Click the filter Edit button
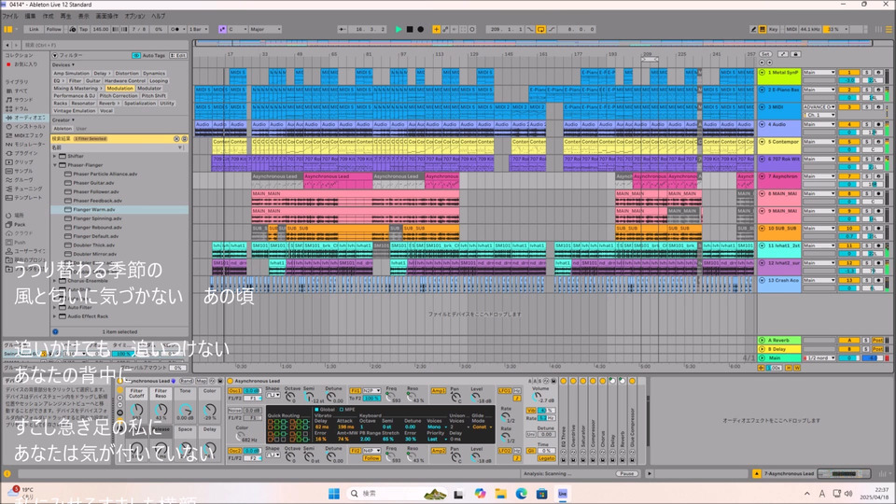The height and width of the screenshot is (504, 896). click(178, 55)
